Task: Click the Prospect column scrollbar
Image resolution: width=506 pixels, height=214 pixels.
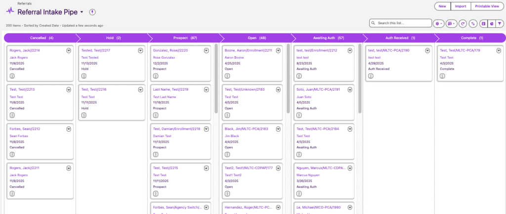Action: [216, 79]
